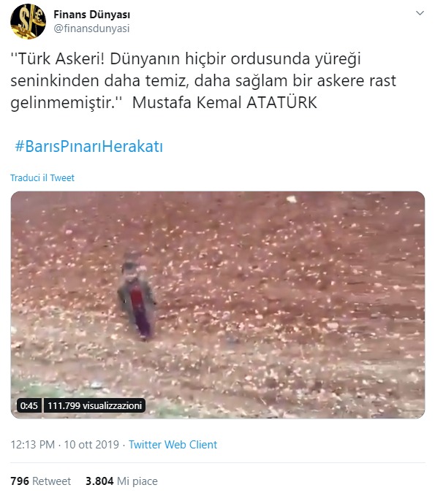View the 3.804 Mi piace list
The width and height of the screenshot is (435, 493).
121,481
